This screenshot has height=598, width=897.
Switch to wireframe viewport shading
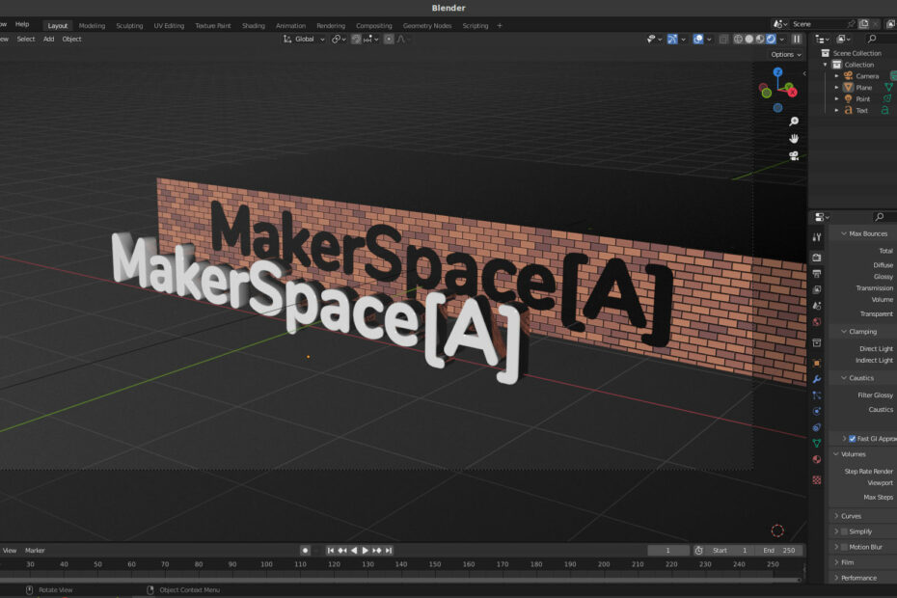point(738,39)
